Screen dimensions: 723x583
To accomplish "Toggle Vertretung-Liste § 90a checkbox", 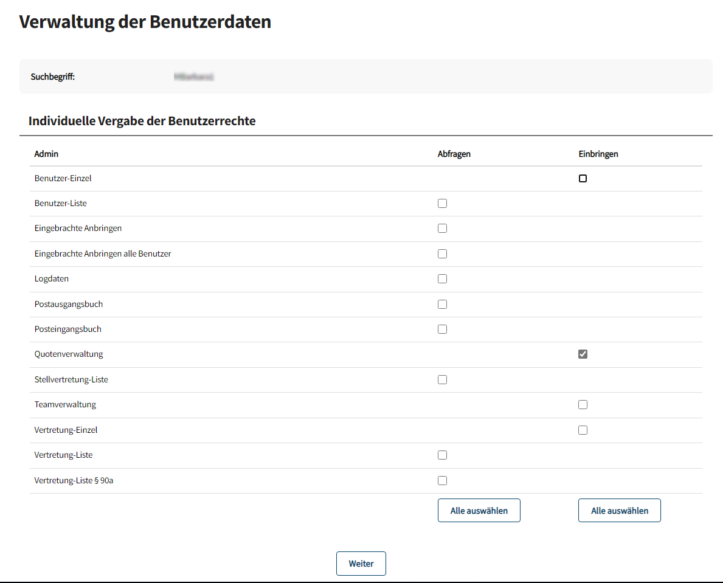I will click(442, 481).
